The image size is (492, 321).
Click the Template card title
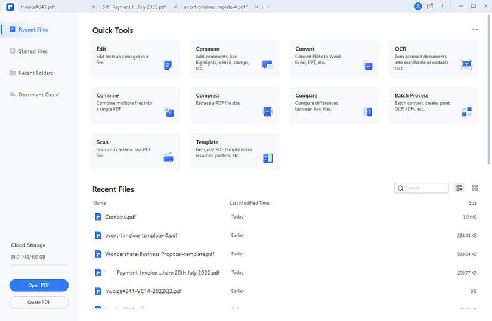pos(207,142)
